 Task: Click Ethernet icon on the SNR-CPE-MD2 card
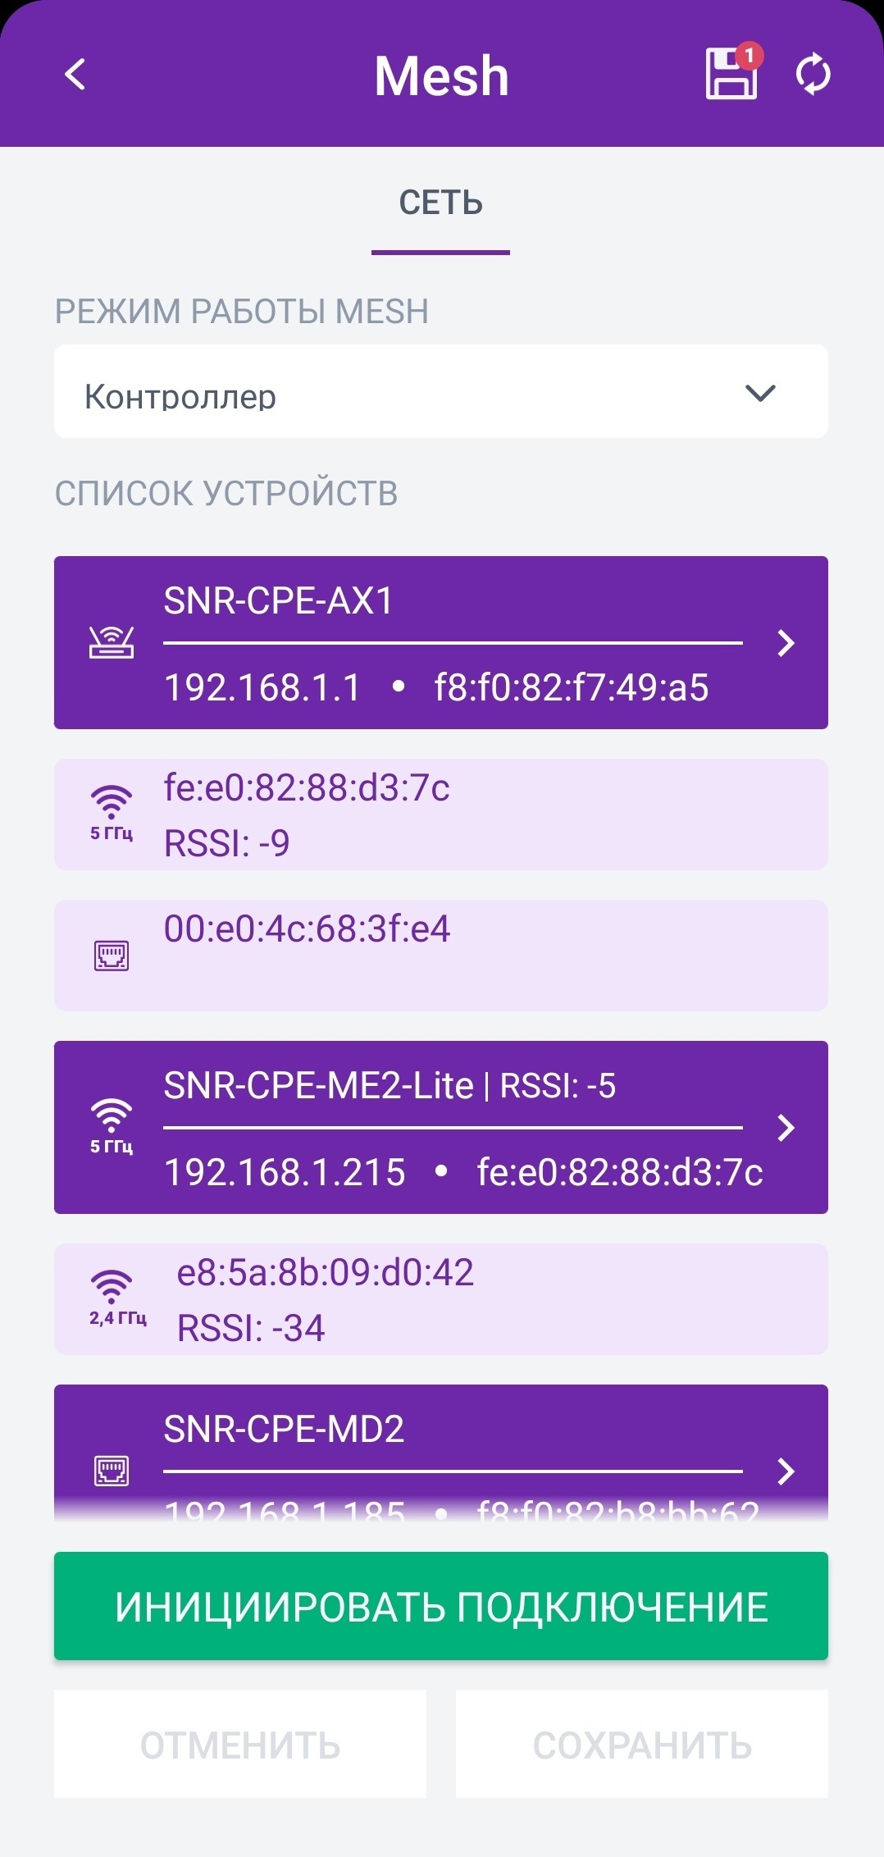112,1471
